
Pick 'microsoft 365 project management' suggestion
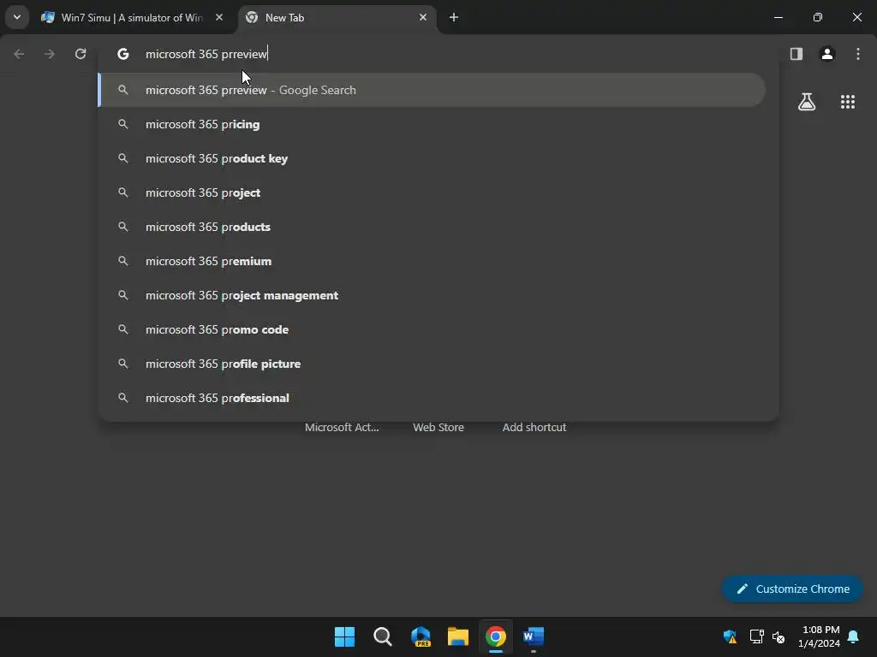coord(432,295)
